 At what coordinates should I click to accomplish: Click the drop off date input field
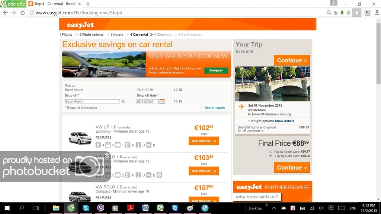tap(147, 101)
